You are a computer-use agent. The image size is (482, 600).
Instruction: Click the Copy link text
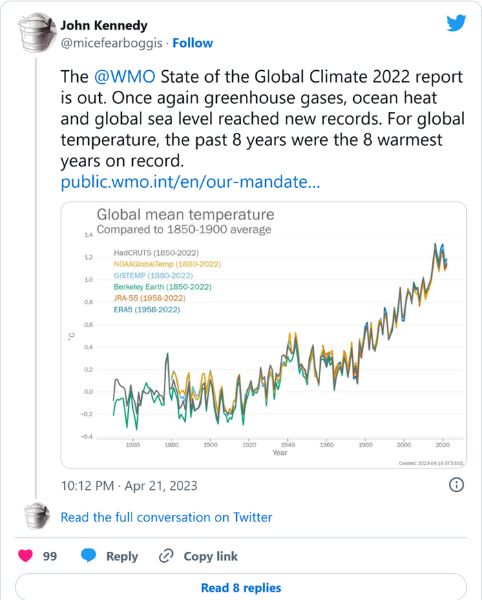coord(211,557)
